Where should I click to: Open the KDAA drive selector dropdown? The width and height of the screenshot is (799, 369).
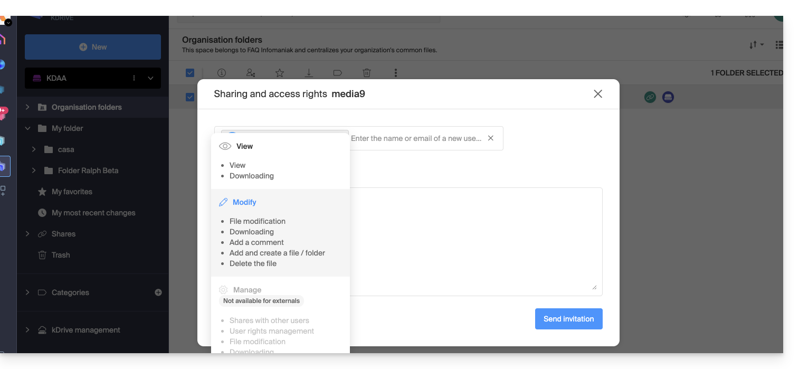150,78
